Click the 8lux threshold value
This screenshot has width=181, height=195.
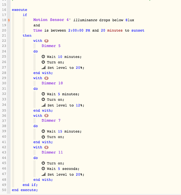[x=130, y=20]
